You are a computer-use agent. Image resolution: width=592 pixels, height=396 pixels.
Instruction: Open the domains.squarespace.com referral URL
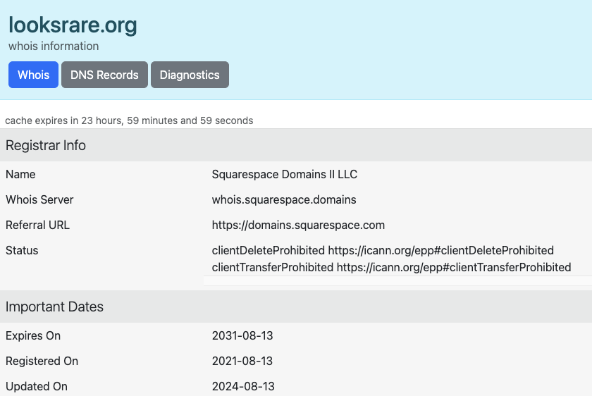(298, 225)
